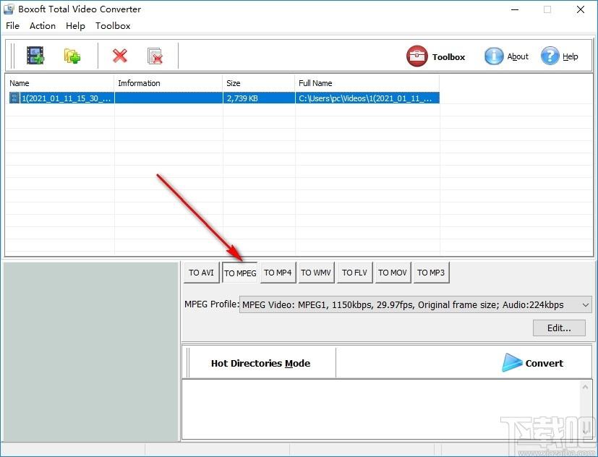Choose the TO WMV output tab
The height and width of the screenshot is (457, 598).
click(316, 273)
